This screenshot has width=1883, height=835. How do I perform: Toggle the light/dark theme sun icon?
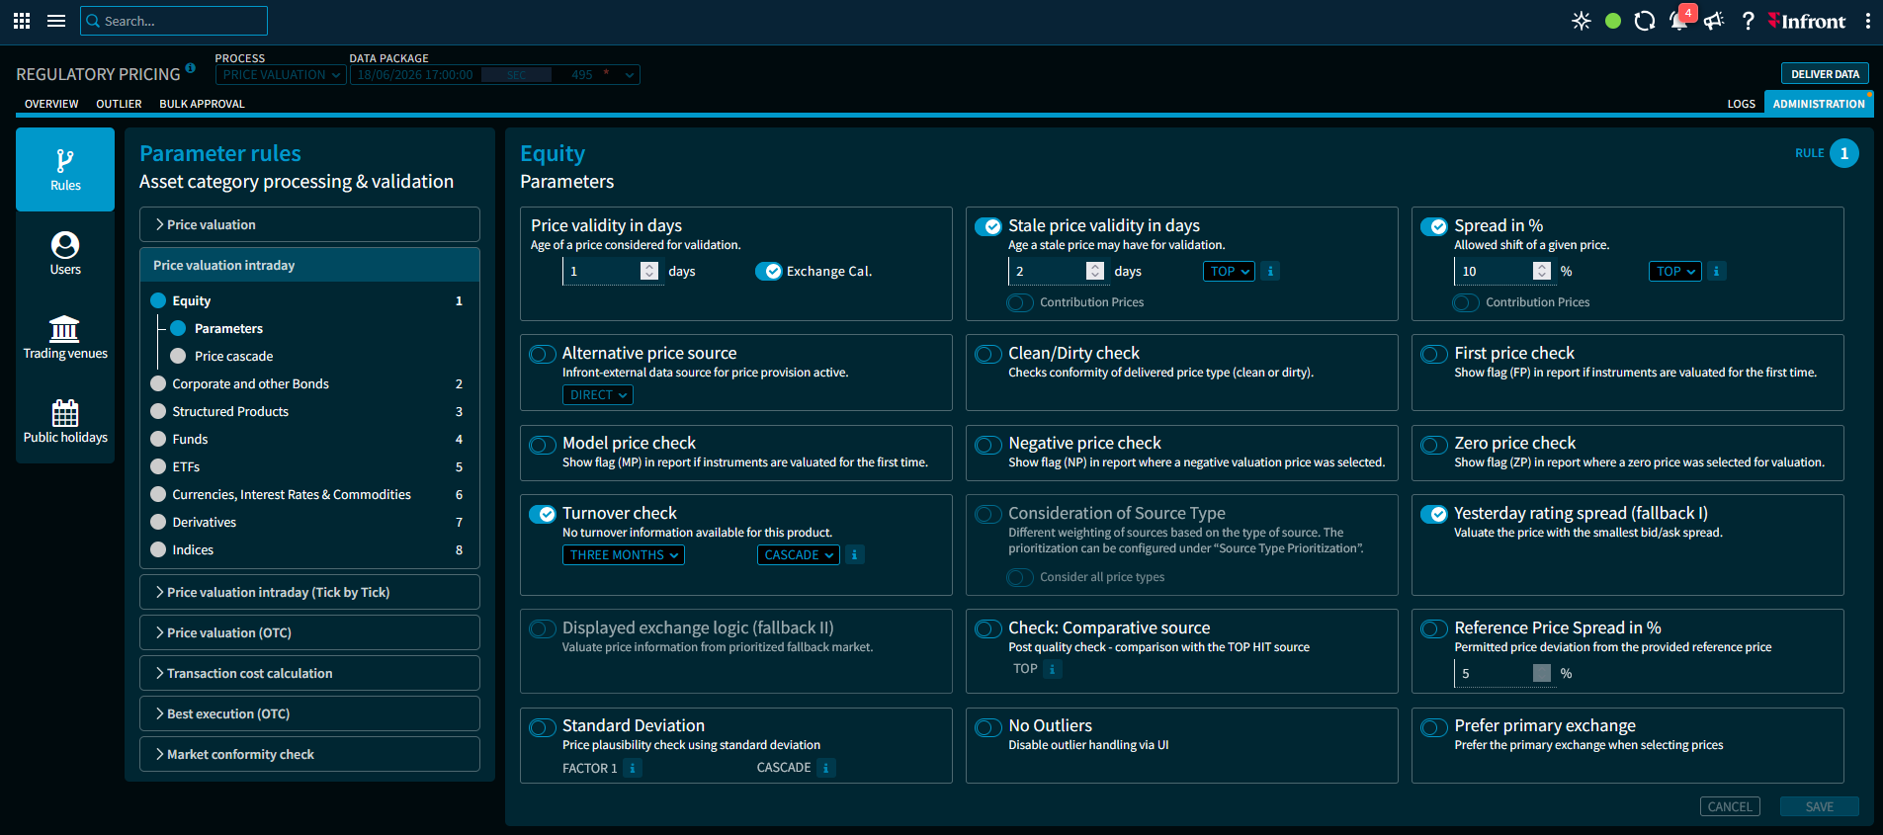[1582, 21]
